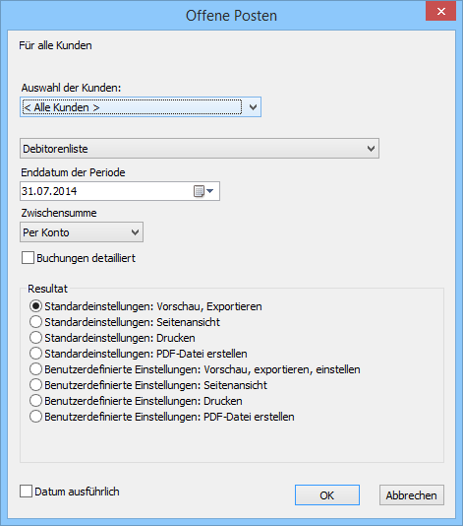Open the calendar picker for Enddatum

coord(203,191)
